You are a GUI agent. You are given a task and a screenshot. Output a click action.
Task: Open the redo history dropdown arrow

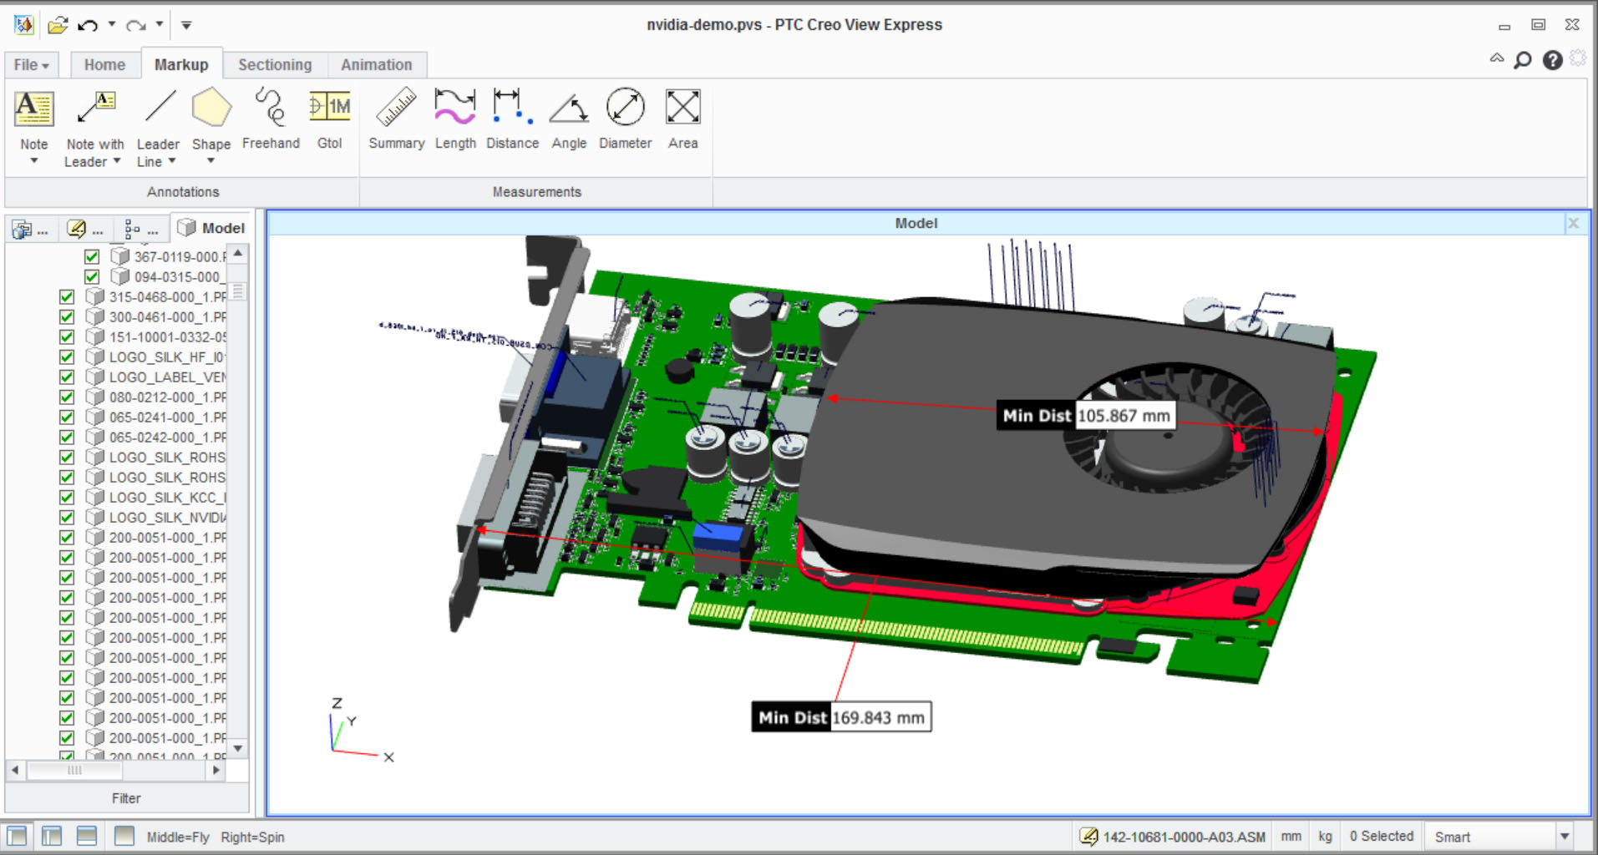click(x=160, y=24)
